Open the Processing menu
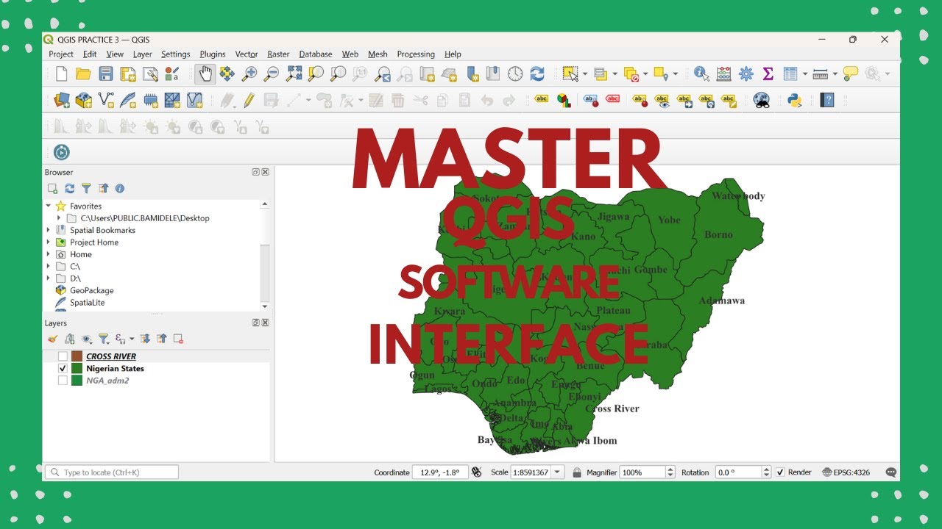Viewport: 942px width, 529px height. [x=416, y=54]
